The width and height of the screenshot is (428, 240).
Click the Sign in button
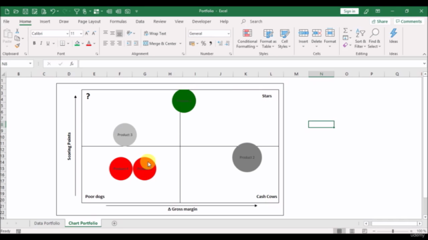click(349, 11)
